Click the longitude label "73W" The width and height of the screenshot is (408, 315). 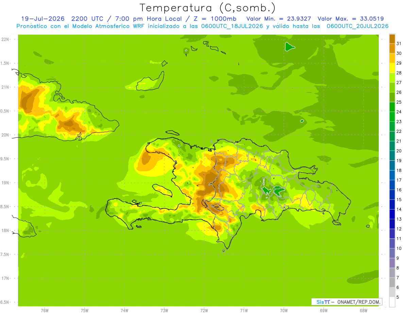[x=164, y=310]
